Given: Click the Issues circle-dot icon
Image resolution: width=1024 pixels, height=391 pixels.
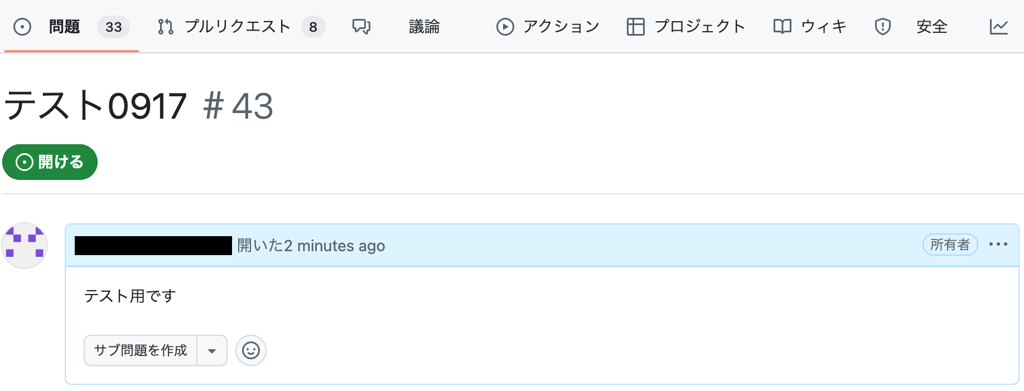Looking at the screenshot, I should pos(22,27).
